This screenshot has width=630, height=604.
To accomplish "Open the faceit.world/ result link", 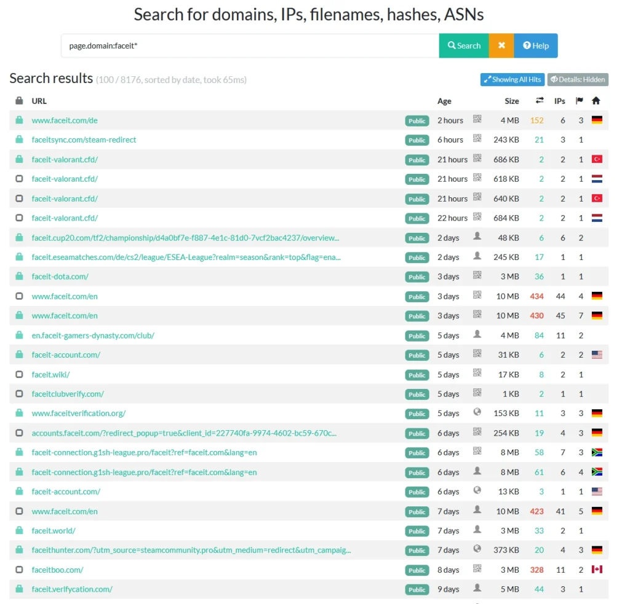I will pos(54,530).
